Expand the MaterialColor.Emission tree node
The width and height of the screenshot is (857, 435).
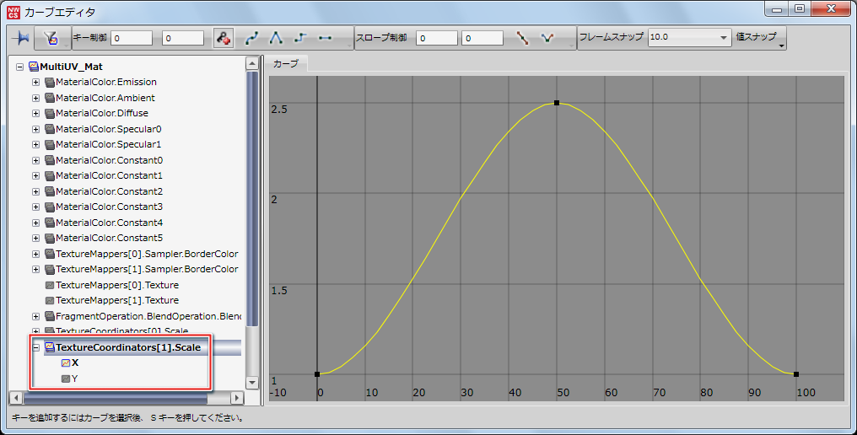[35, 83]
